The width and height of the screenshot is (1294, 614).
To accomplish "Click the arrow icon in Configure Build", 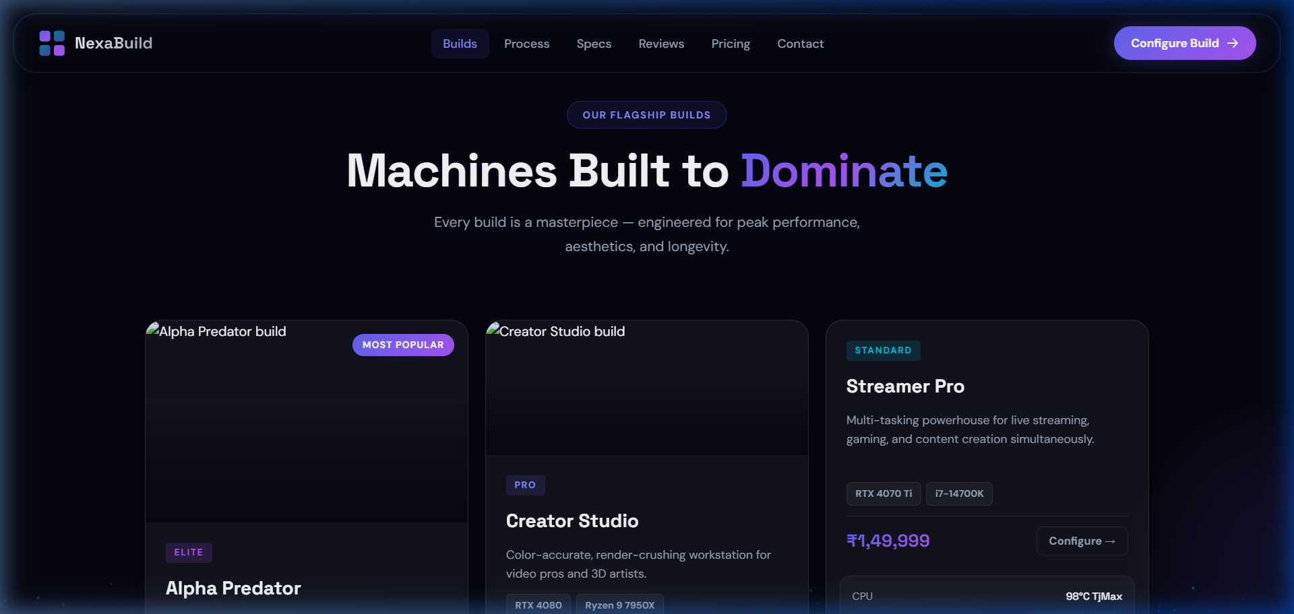I will click(x=1233, y=43).
